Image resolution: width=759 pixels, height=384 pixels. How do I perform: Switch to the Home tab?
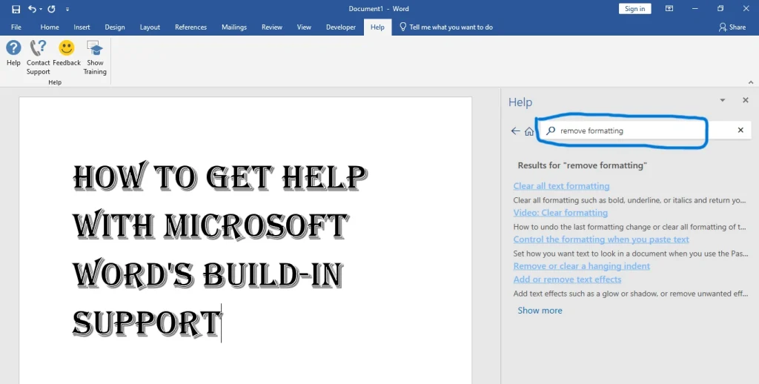point(50,27)
